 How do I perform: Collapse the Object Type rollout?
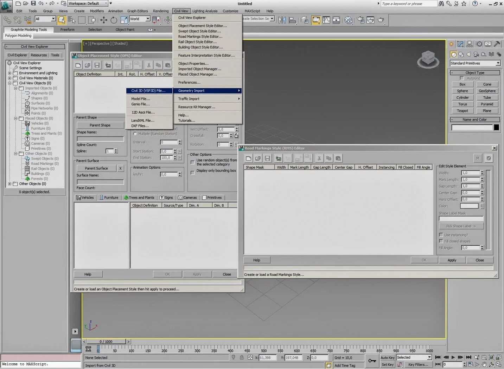point(475,73)
